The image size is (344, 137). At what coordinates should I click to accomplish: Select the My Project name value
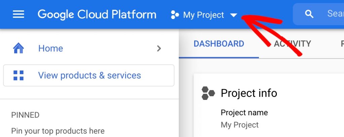[x=240, y=125]
